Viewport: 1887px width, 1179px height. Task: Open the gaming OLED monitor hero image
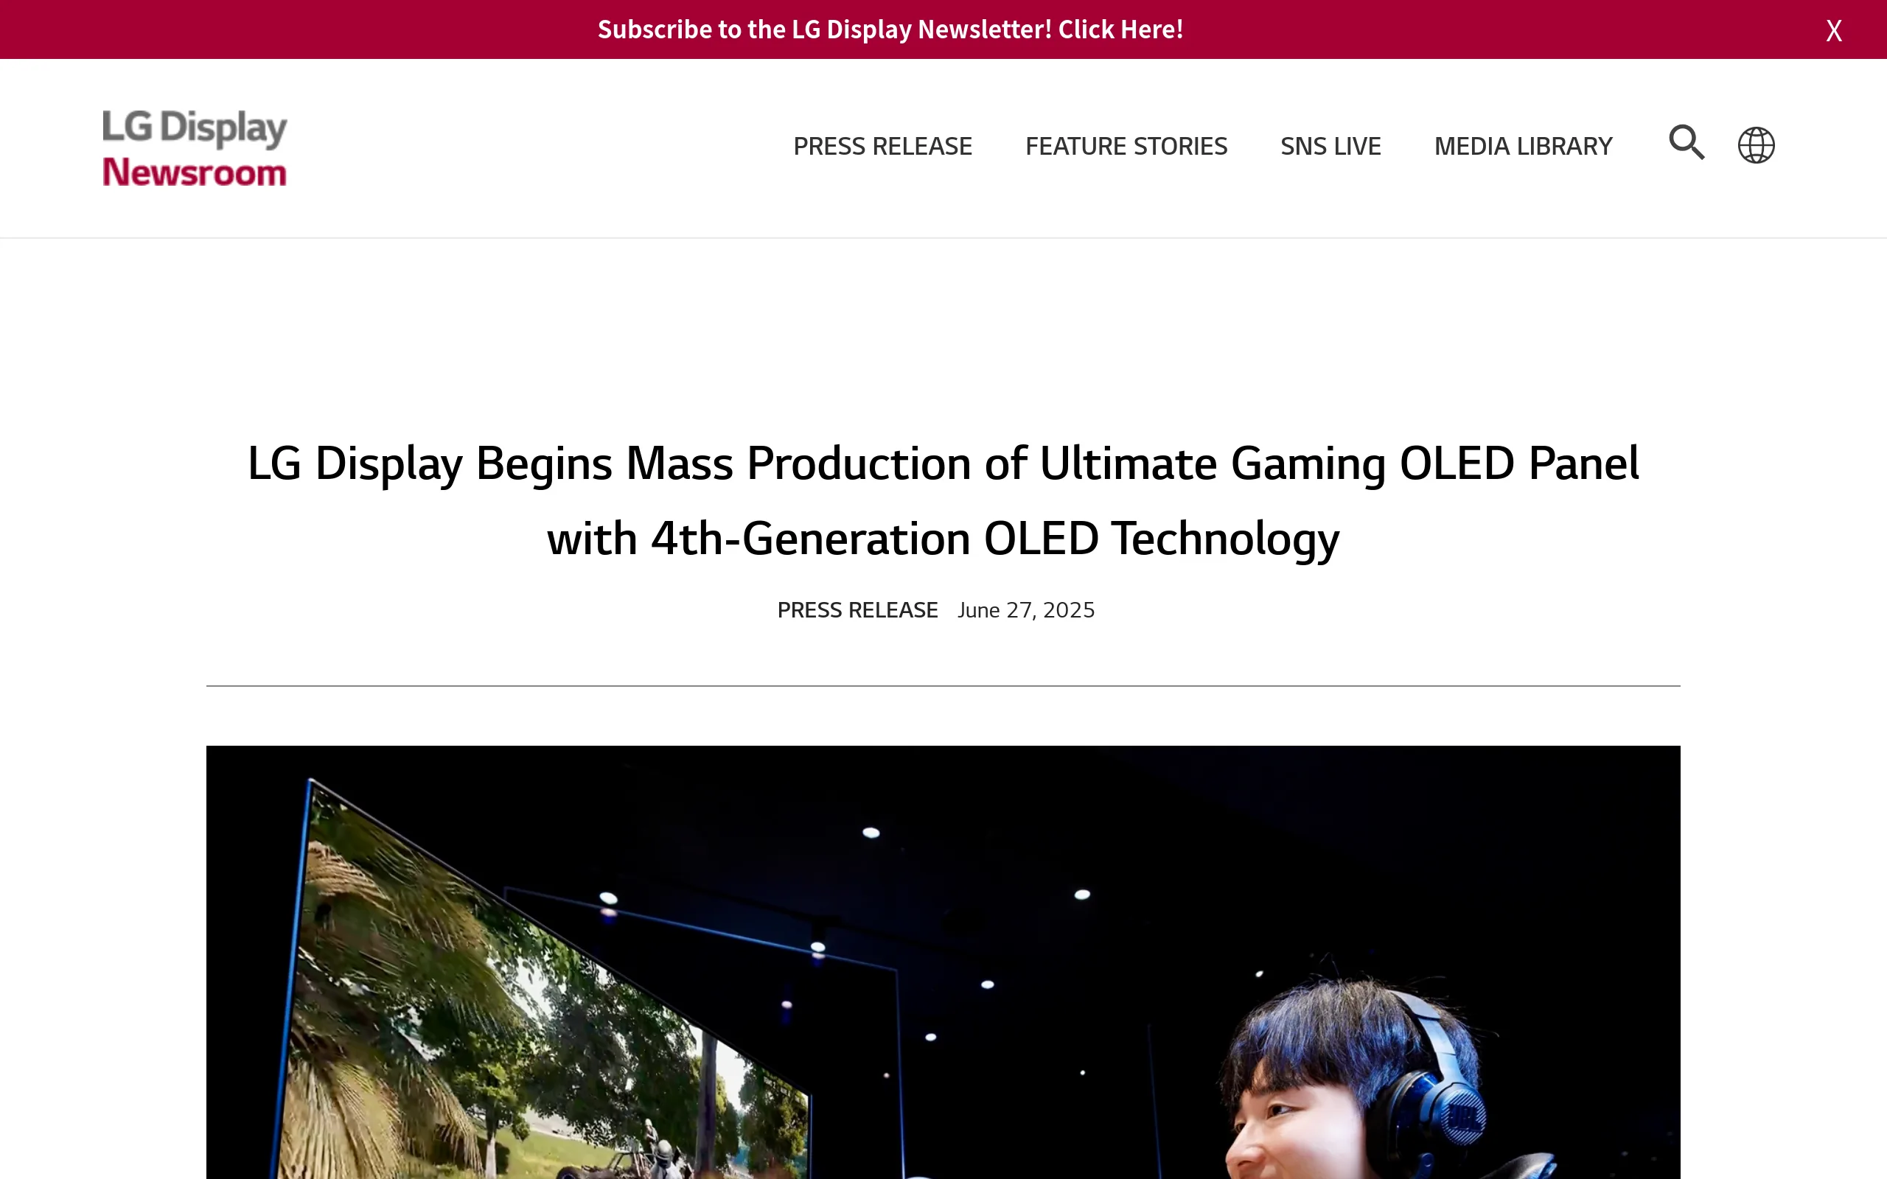click(943, 962)
